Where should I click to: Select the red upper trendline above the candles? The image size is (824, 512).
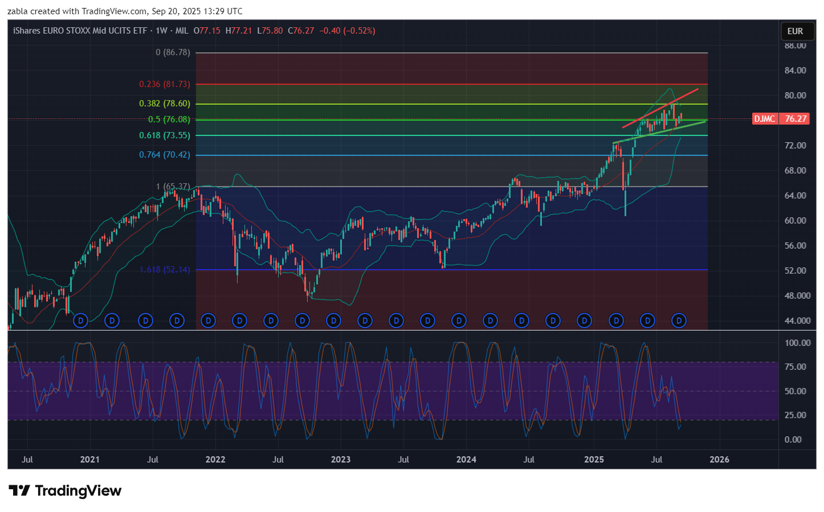pyautogui.click(x=661, y=108)
